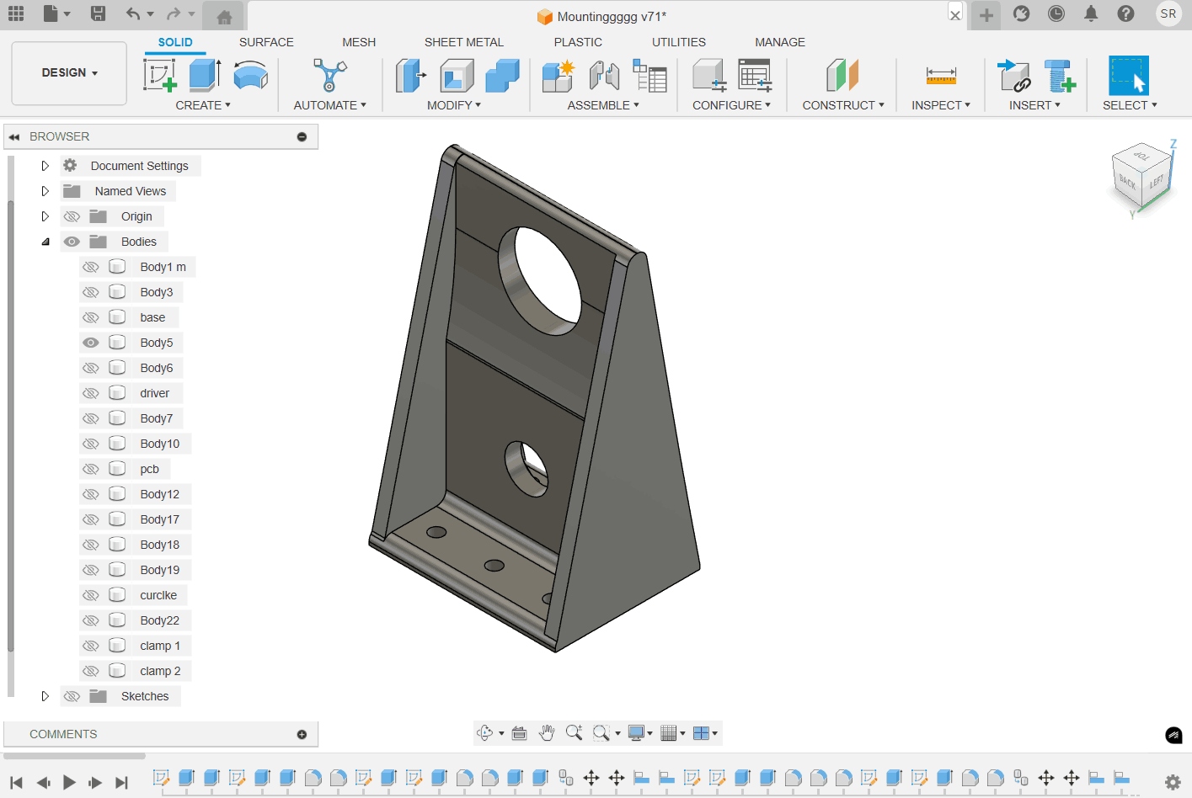
Task: Open the Data Panel grid icon
Action: [x=16, y=13]
